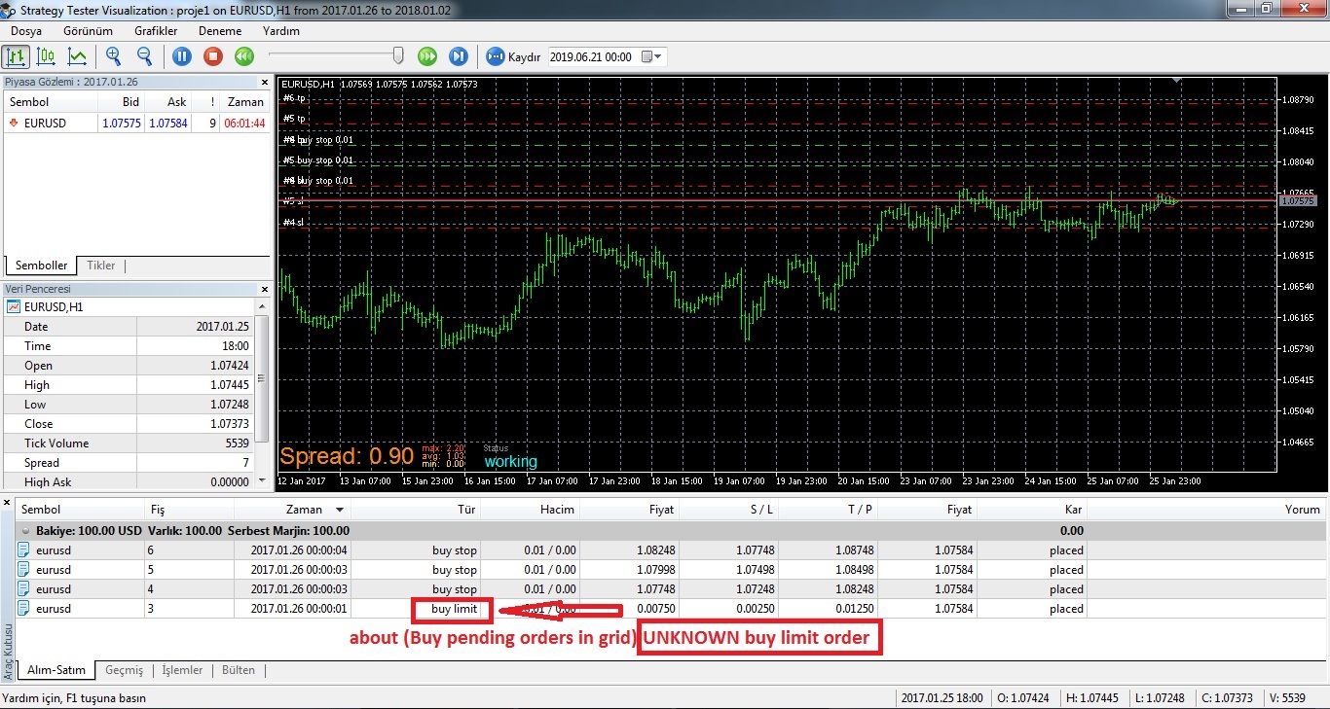Click the 0.00750 price of order 3
The height and width of the screenshot is (709, 1330).
point(655,609)
